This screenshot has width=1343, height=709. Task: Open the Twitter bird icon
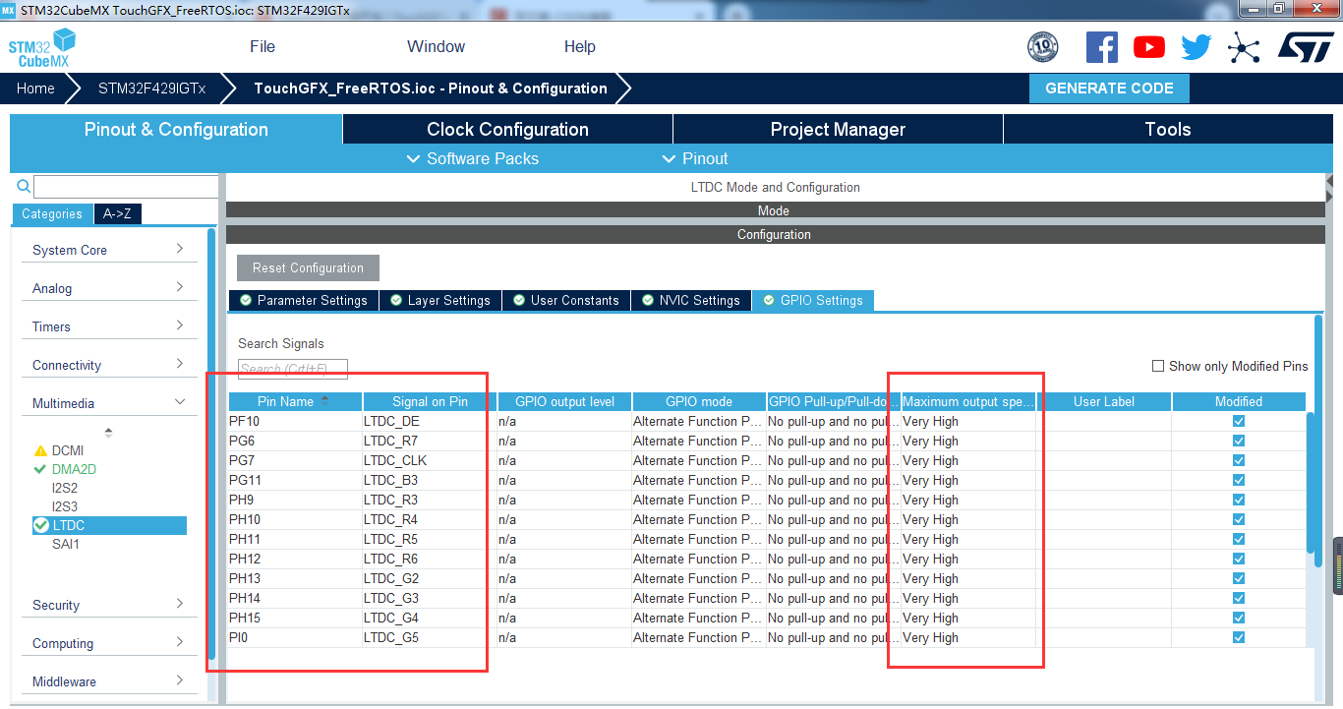pos(1197,47)
